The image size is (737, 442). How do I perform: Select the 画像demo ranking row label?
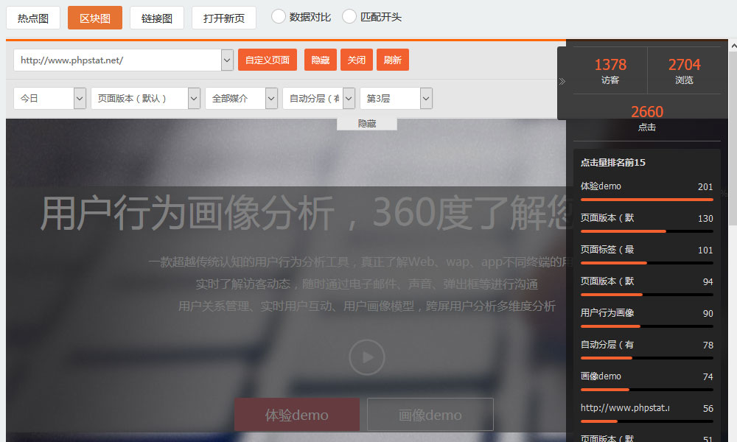tap(601, 376)
